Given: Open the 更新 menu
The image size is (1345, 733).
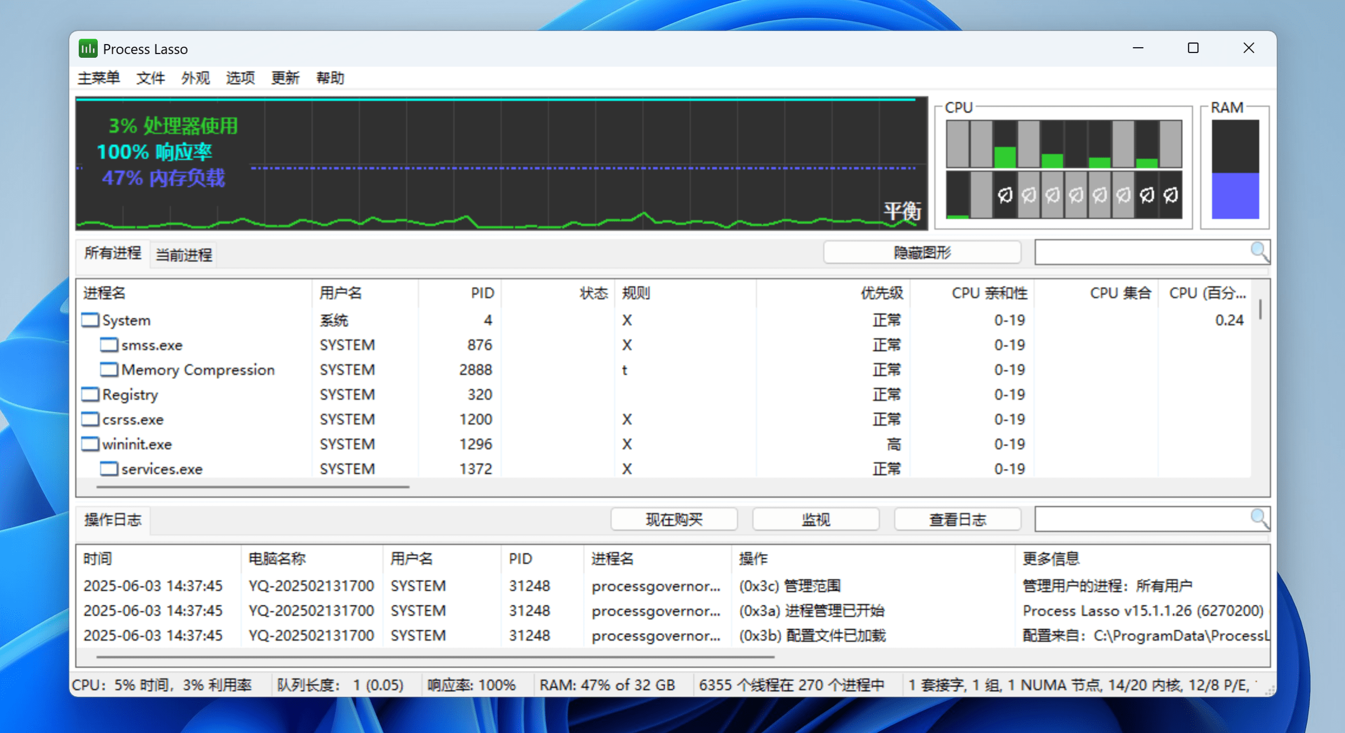Looking at the screenshot, I should pyautogui.click(x=285, y=78).
